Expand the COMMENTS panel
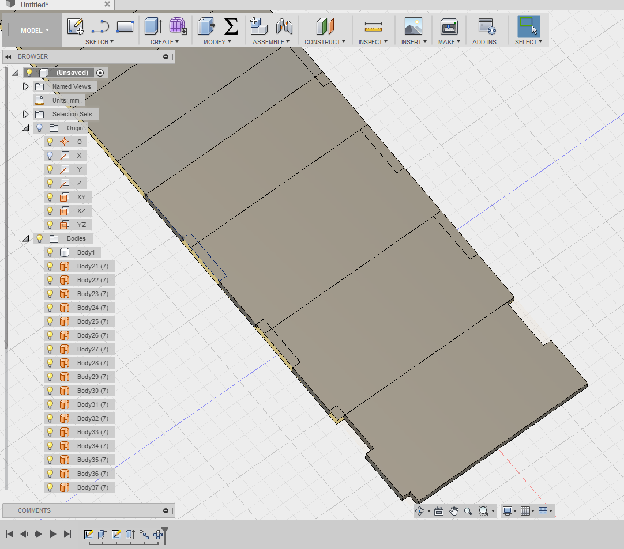Image resolution: width=624 pixels, height=549 pixels. (x=166, y=511)
